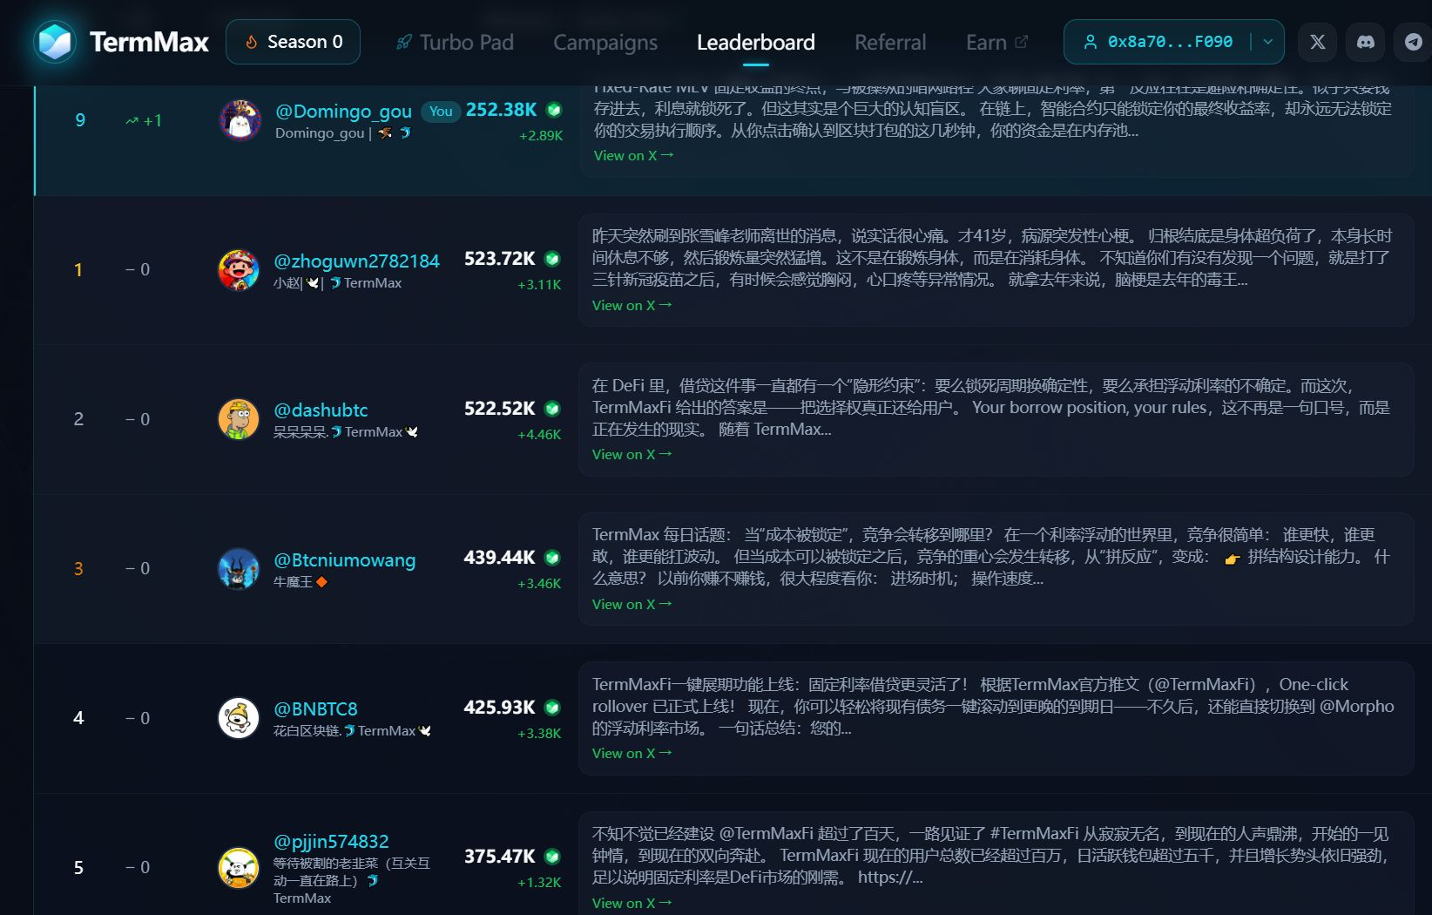Click View on X for @BNBTC8 post

632,753
